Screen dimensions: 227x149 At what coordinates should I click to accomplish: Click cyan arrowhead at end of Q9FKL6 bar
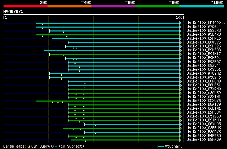click(181, 39)
